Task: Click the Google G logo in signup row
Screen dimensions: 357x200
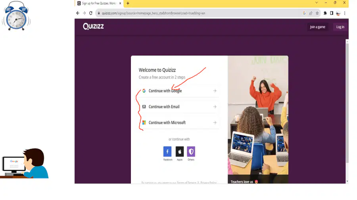Action: tap(144, 91)
